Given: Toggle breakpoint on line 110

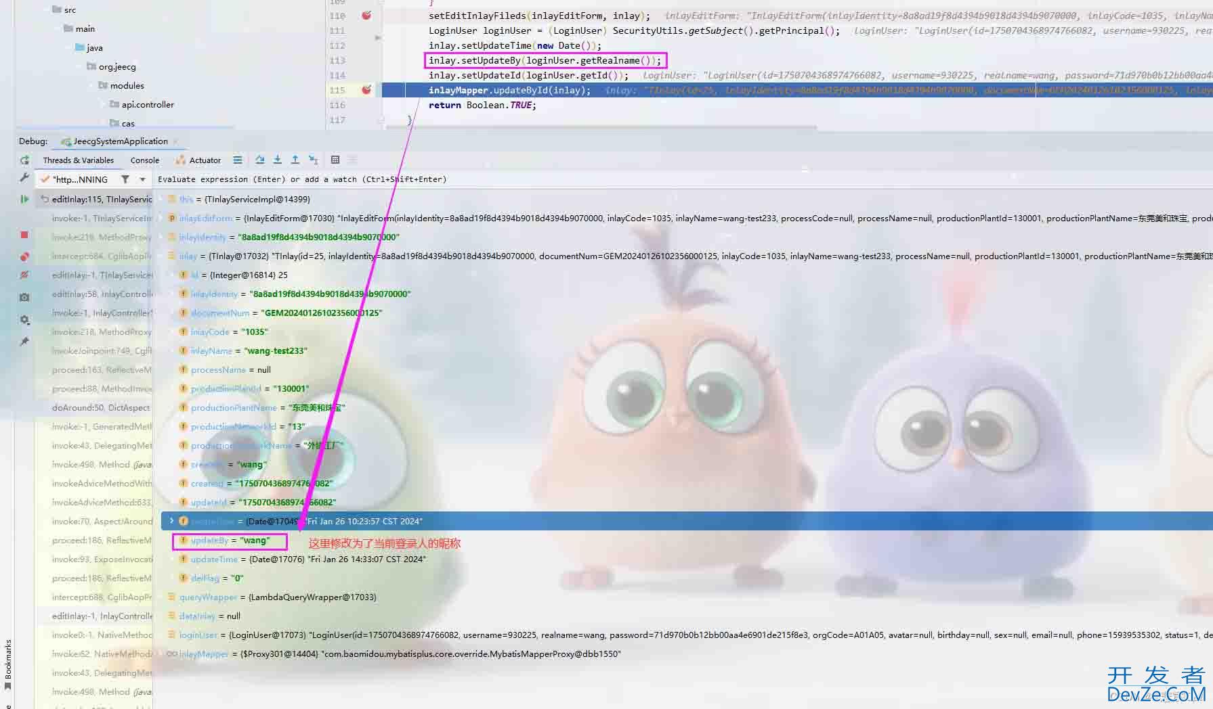Looking at the screenshot, I should pyautogui.click(x=366, y=16).
